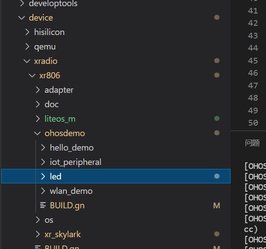This screenshot has width=266, height=249.
Task: Expand the os folder chevron
Action: tap(38, 220)
